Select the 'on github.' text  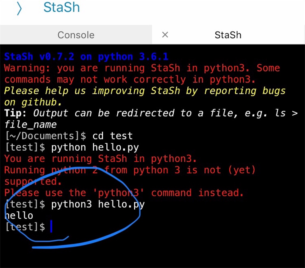tap(33, 102)
